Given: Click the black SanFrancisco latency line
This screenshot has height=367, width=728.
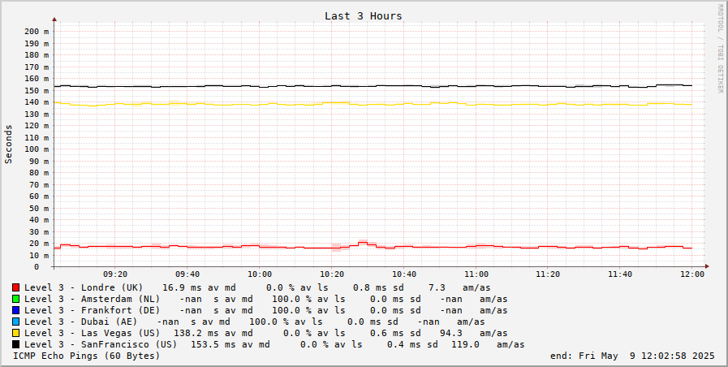Looking at the screenshot, I should (x=372, y=86).
